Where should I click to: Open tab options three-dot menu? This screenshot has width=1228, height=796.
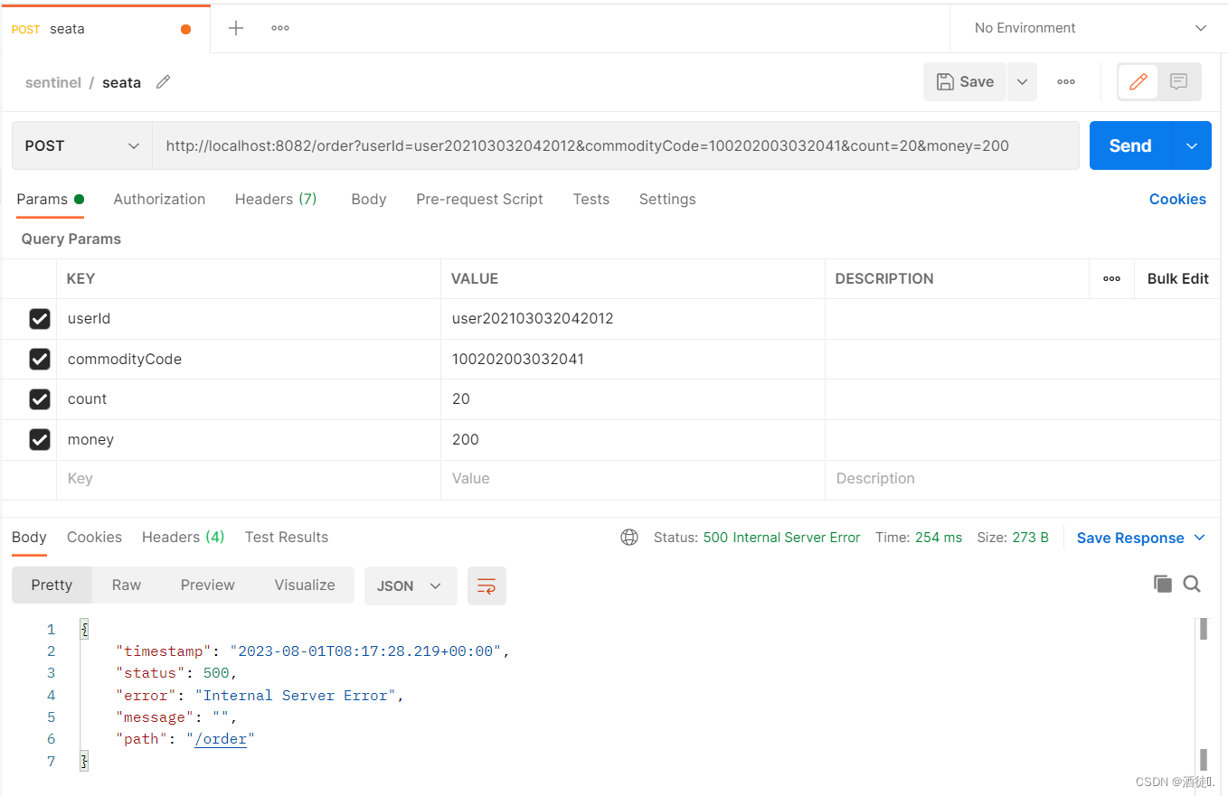[280, 28]
